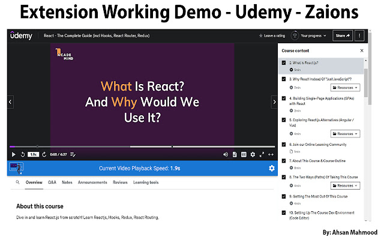
Task: Toggle captions icon
Action: tap(244, 155)
